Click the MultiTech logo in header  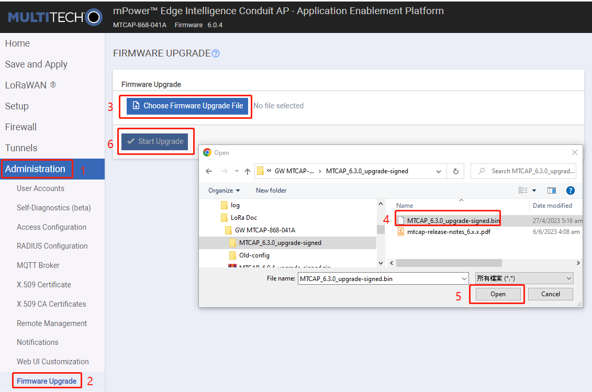pos(55,17)
